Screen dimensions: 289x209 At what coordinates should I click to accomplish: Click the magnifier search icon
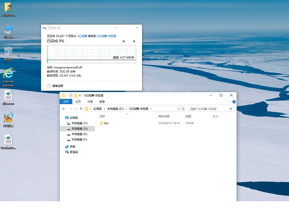pyautogui.click(x=231, y=109)
